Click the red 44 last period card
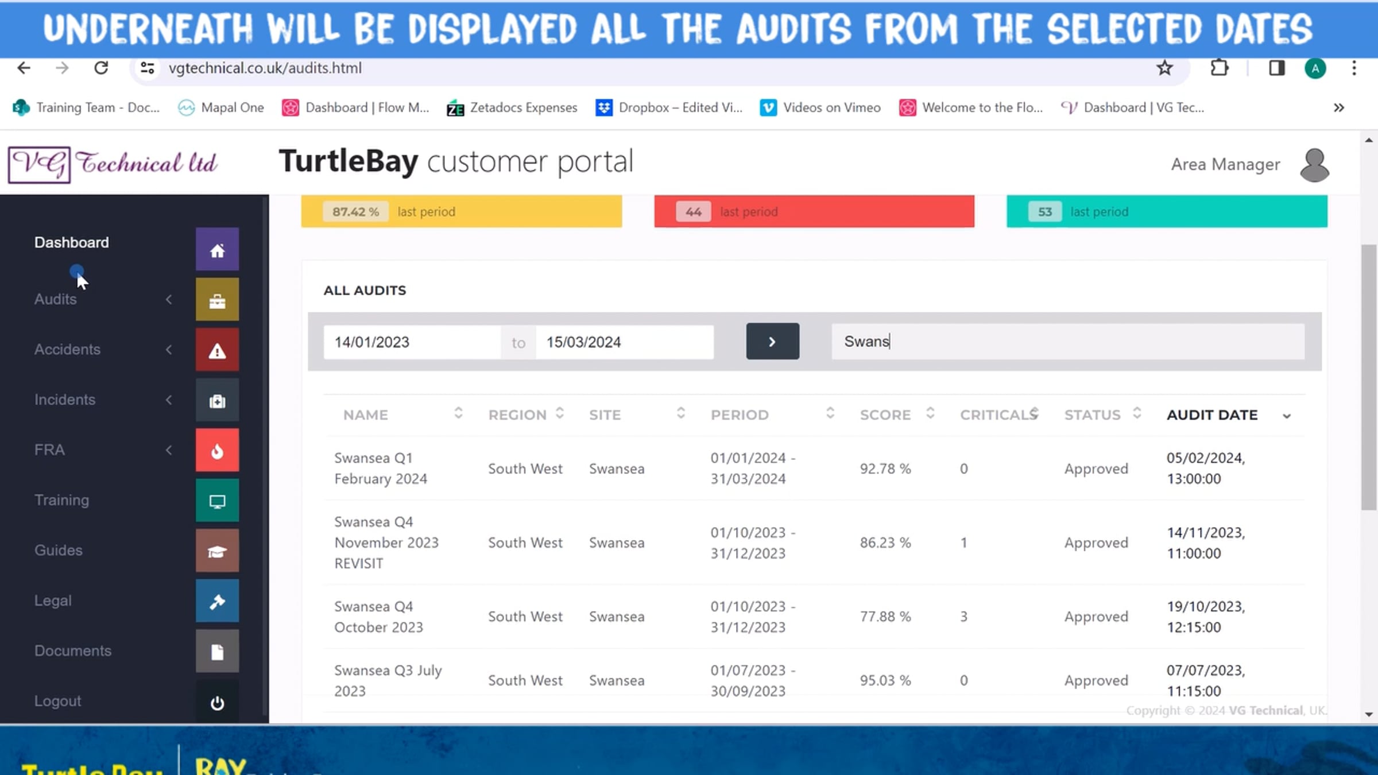Screen dimensions: 1378x775 814,211
